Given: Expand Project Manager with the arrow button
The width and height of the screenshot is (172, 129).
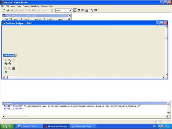Looking at the screenshot, I should pos(68,19).
